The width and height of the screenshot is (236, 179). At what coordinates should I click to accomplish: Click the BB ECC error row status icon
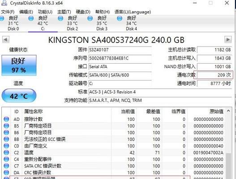tap(6, 139)
